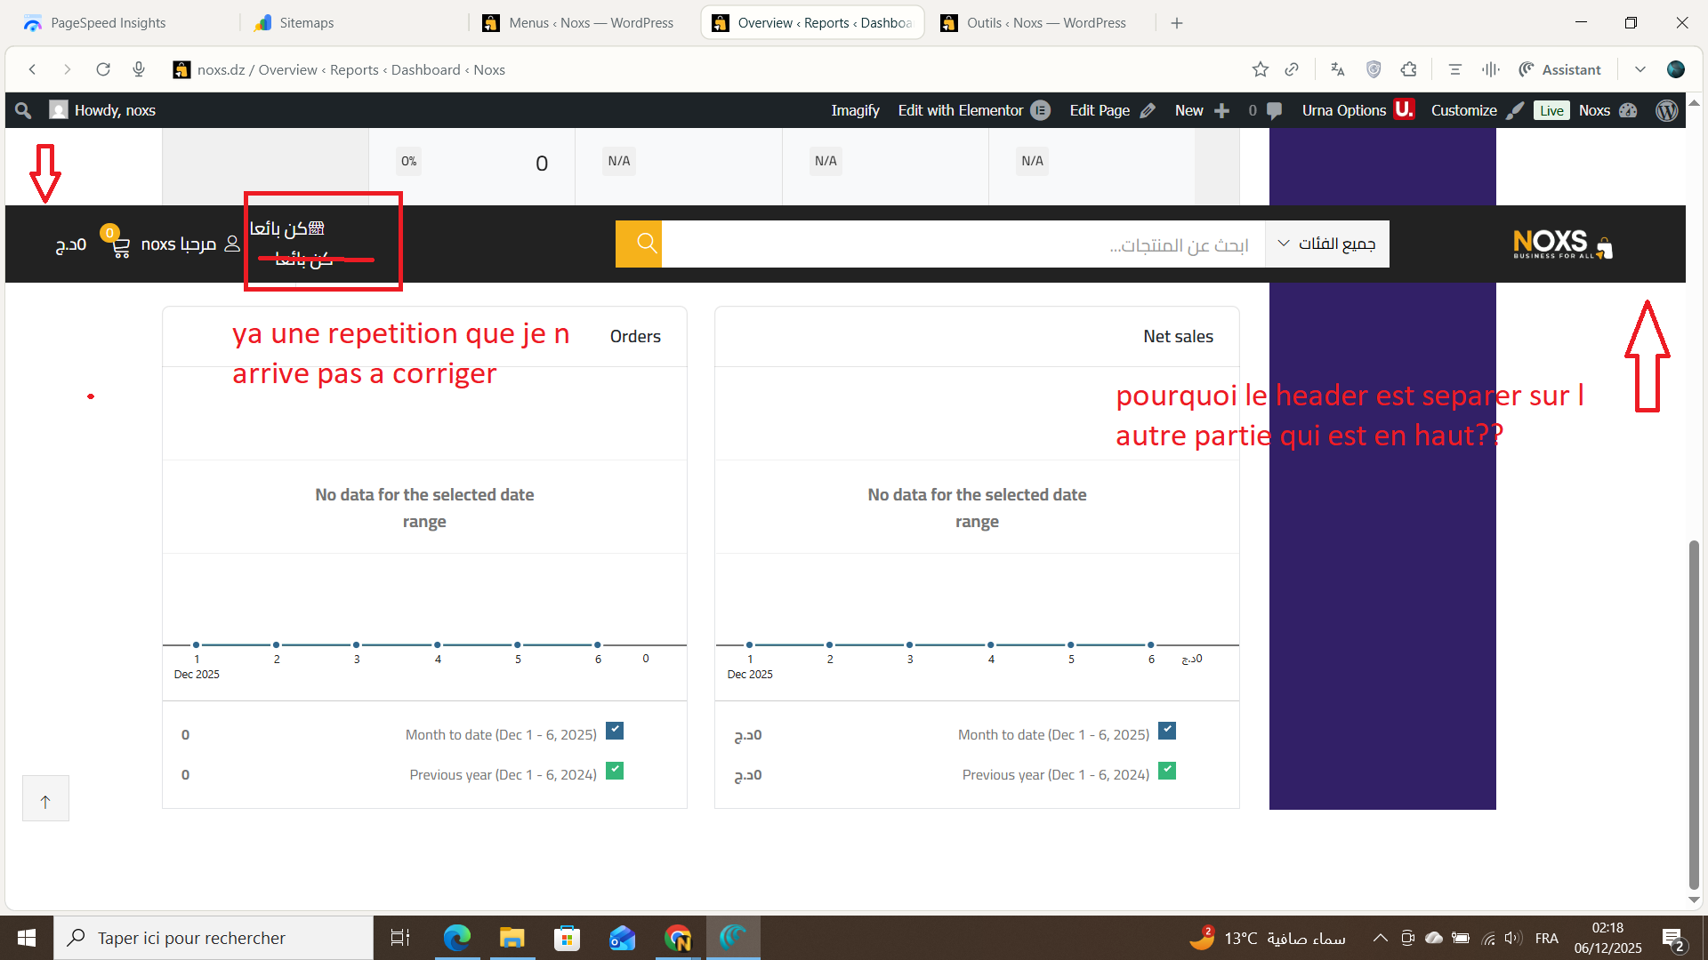1708x960 pixels.
Task: Expand the browser toolbar chevron next to Assistant
Action: point(1640,69)
